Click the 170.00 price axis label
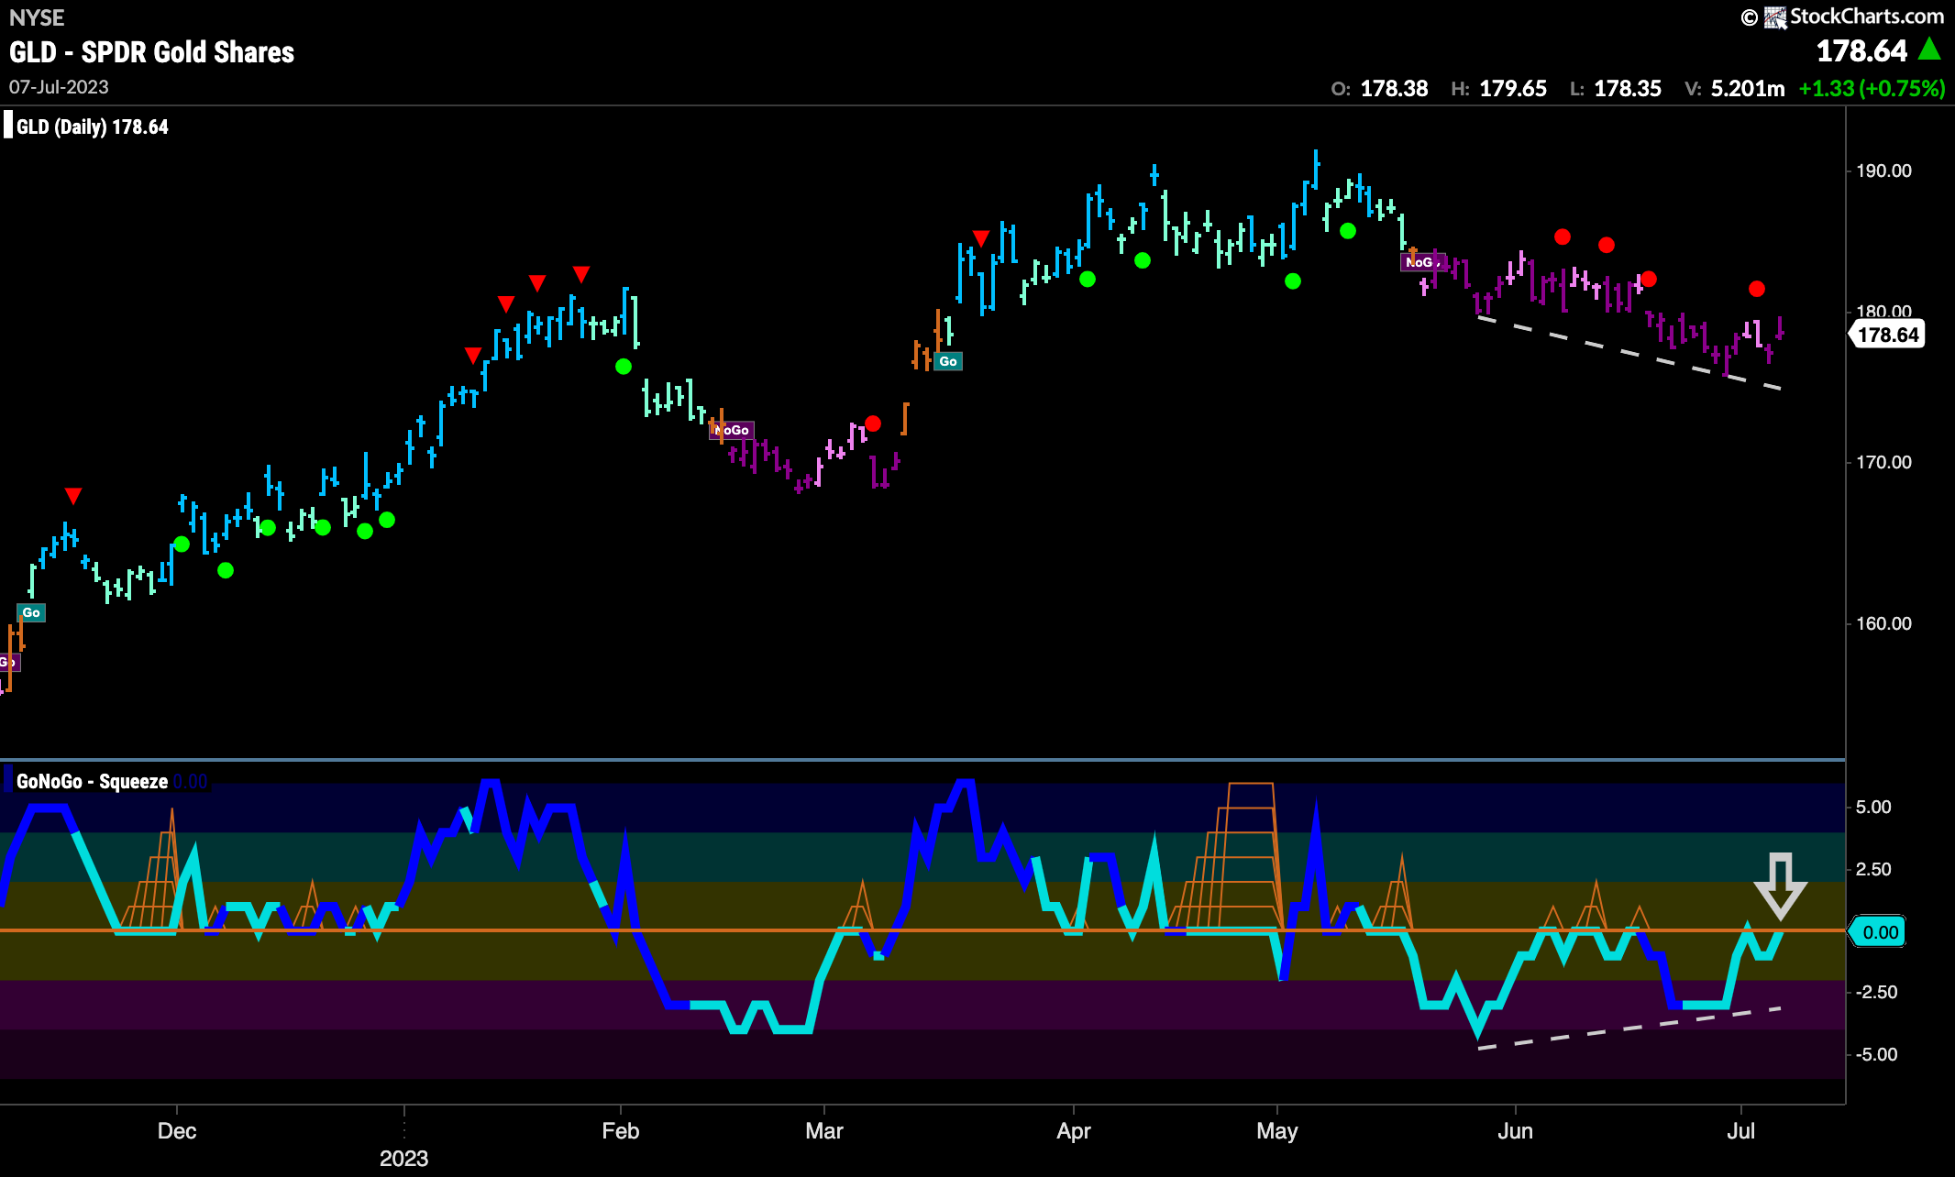Image resolution: width=1955 pixels, height=1177 pixels. (1883, 462)
